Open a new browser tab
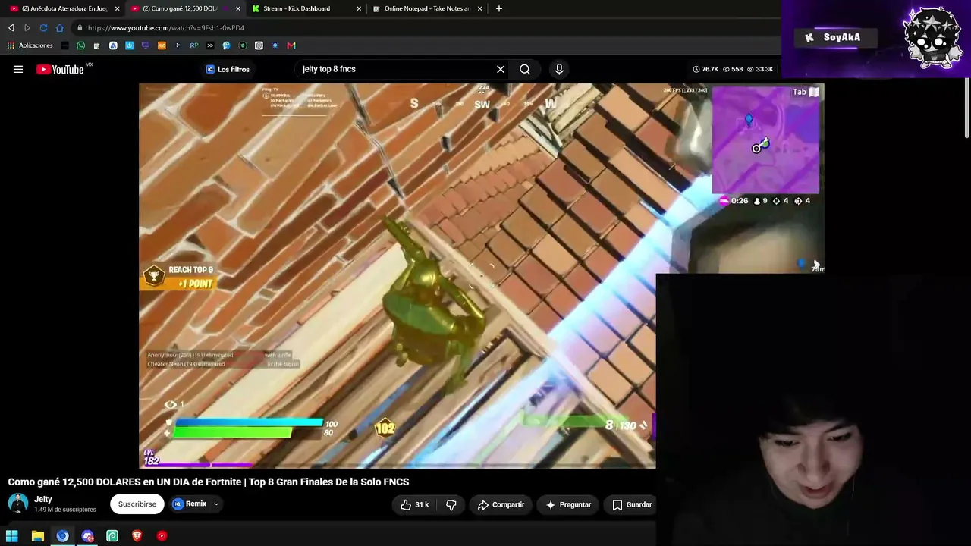 click(498, 8)
